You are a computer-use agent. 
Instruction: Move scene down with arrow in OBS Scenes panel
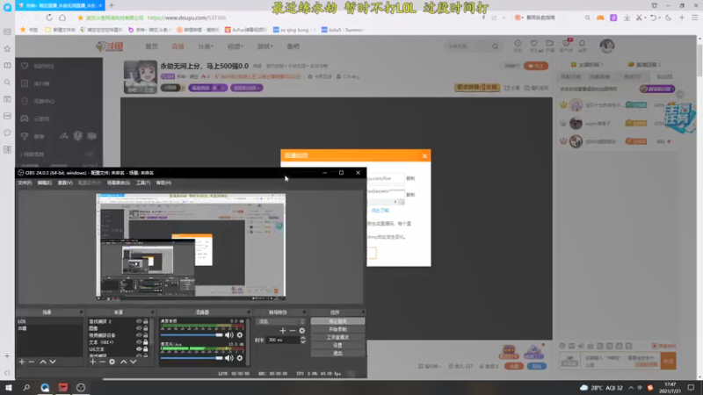53,362
